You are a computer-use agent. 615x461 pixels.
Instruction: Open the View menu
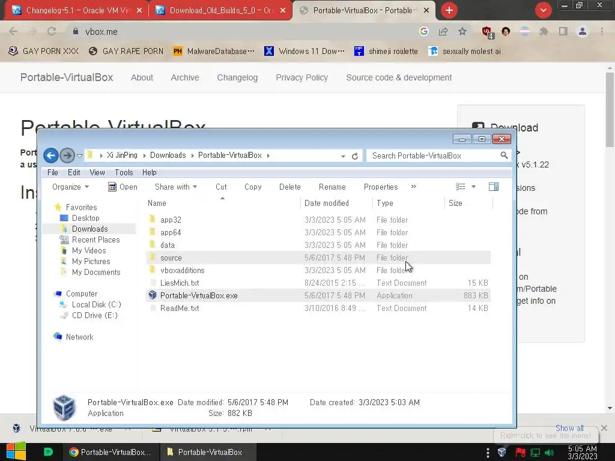tap(97, 172)
